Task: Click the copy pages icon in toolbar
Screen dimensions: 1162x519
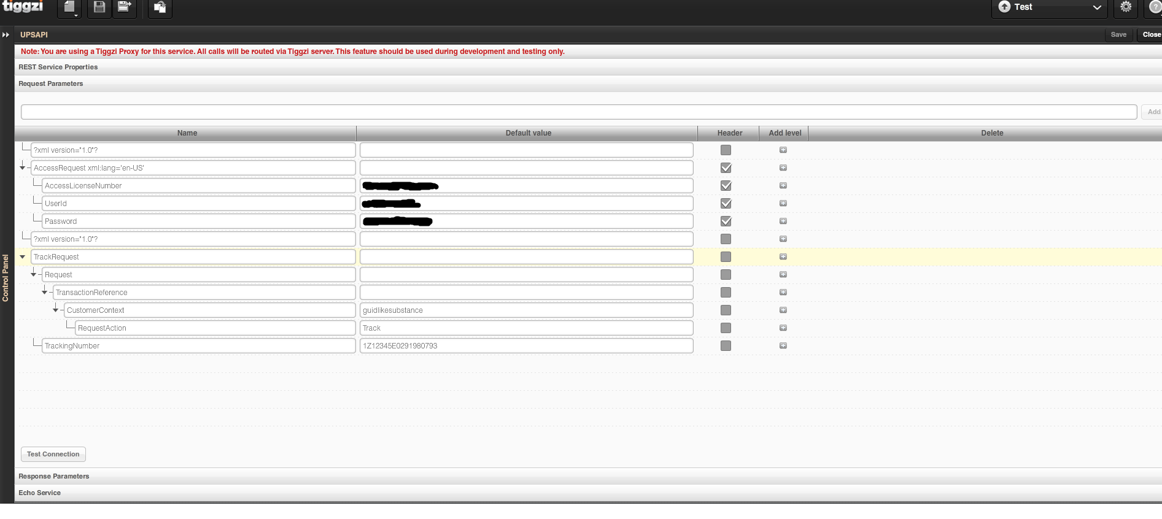Action: pyautogui.click(x=160, y=7)
